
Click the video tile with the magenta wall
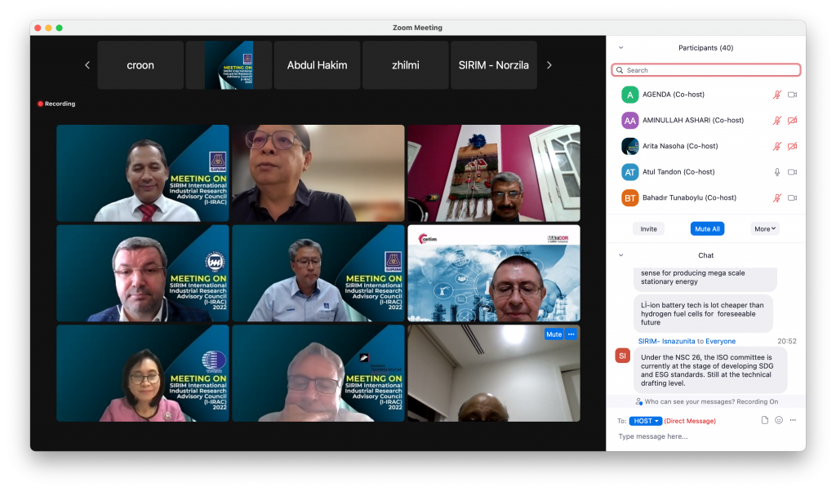494,174
